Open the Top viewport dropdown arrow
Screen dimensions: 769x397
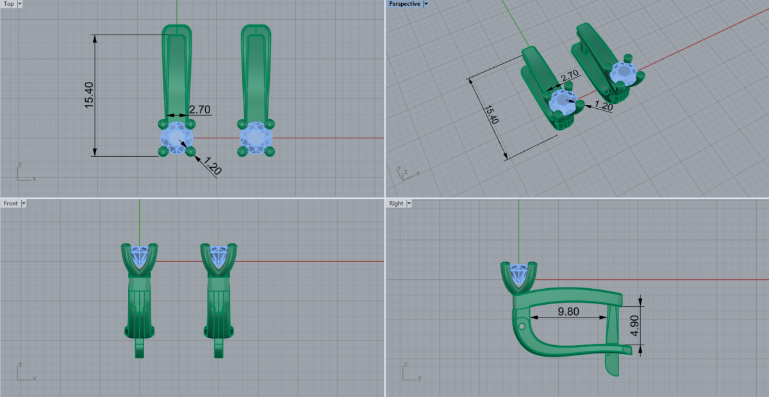pos(19,4)
